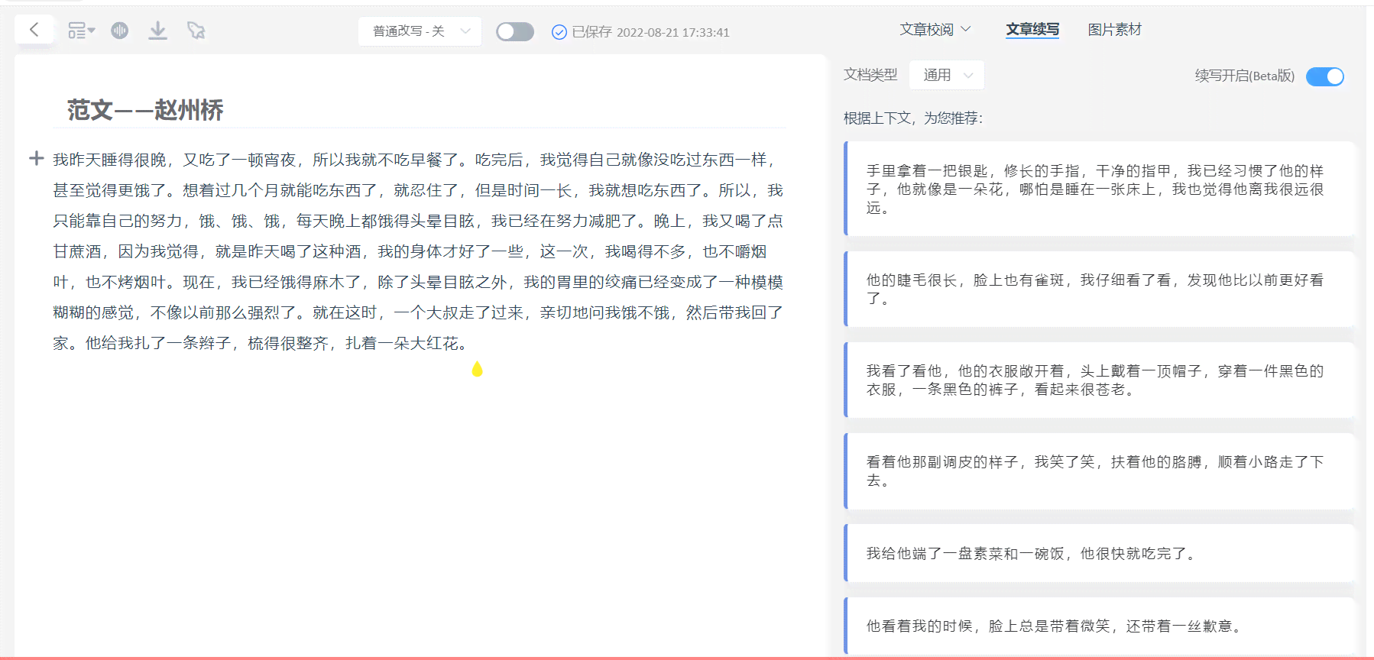
Task: Toggle the switch beside the rewrite dropdown
Action: coord(515,31)
